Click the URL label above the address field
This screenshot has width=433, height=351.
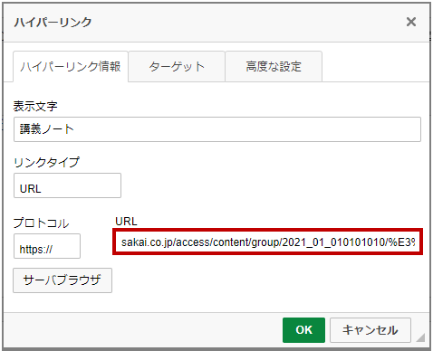(126, 222)
